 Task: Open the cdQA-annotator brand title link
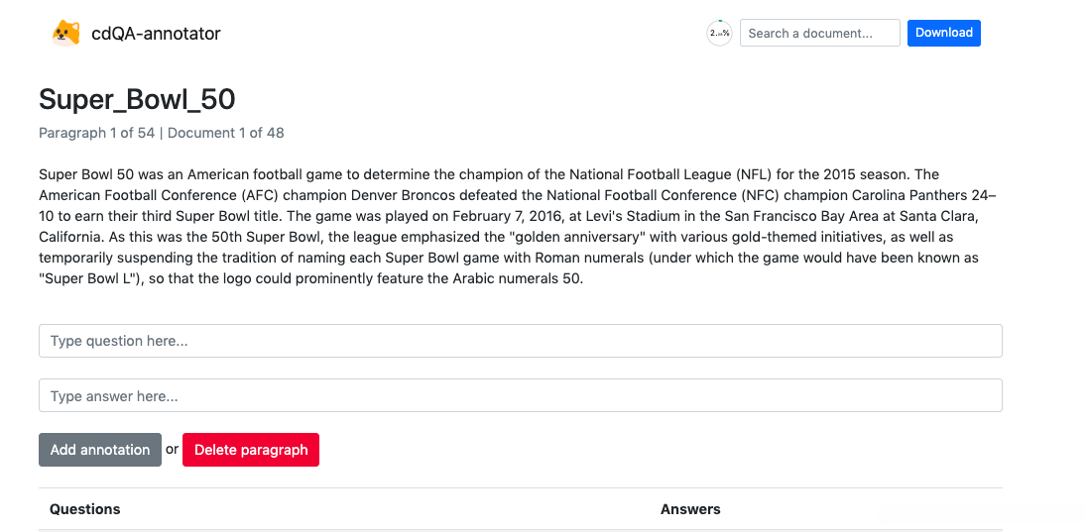[156, 34]
